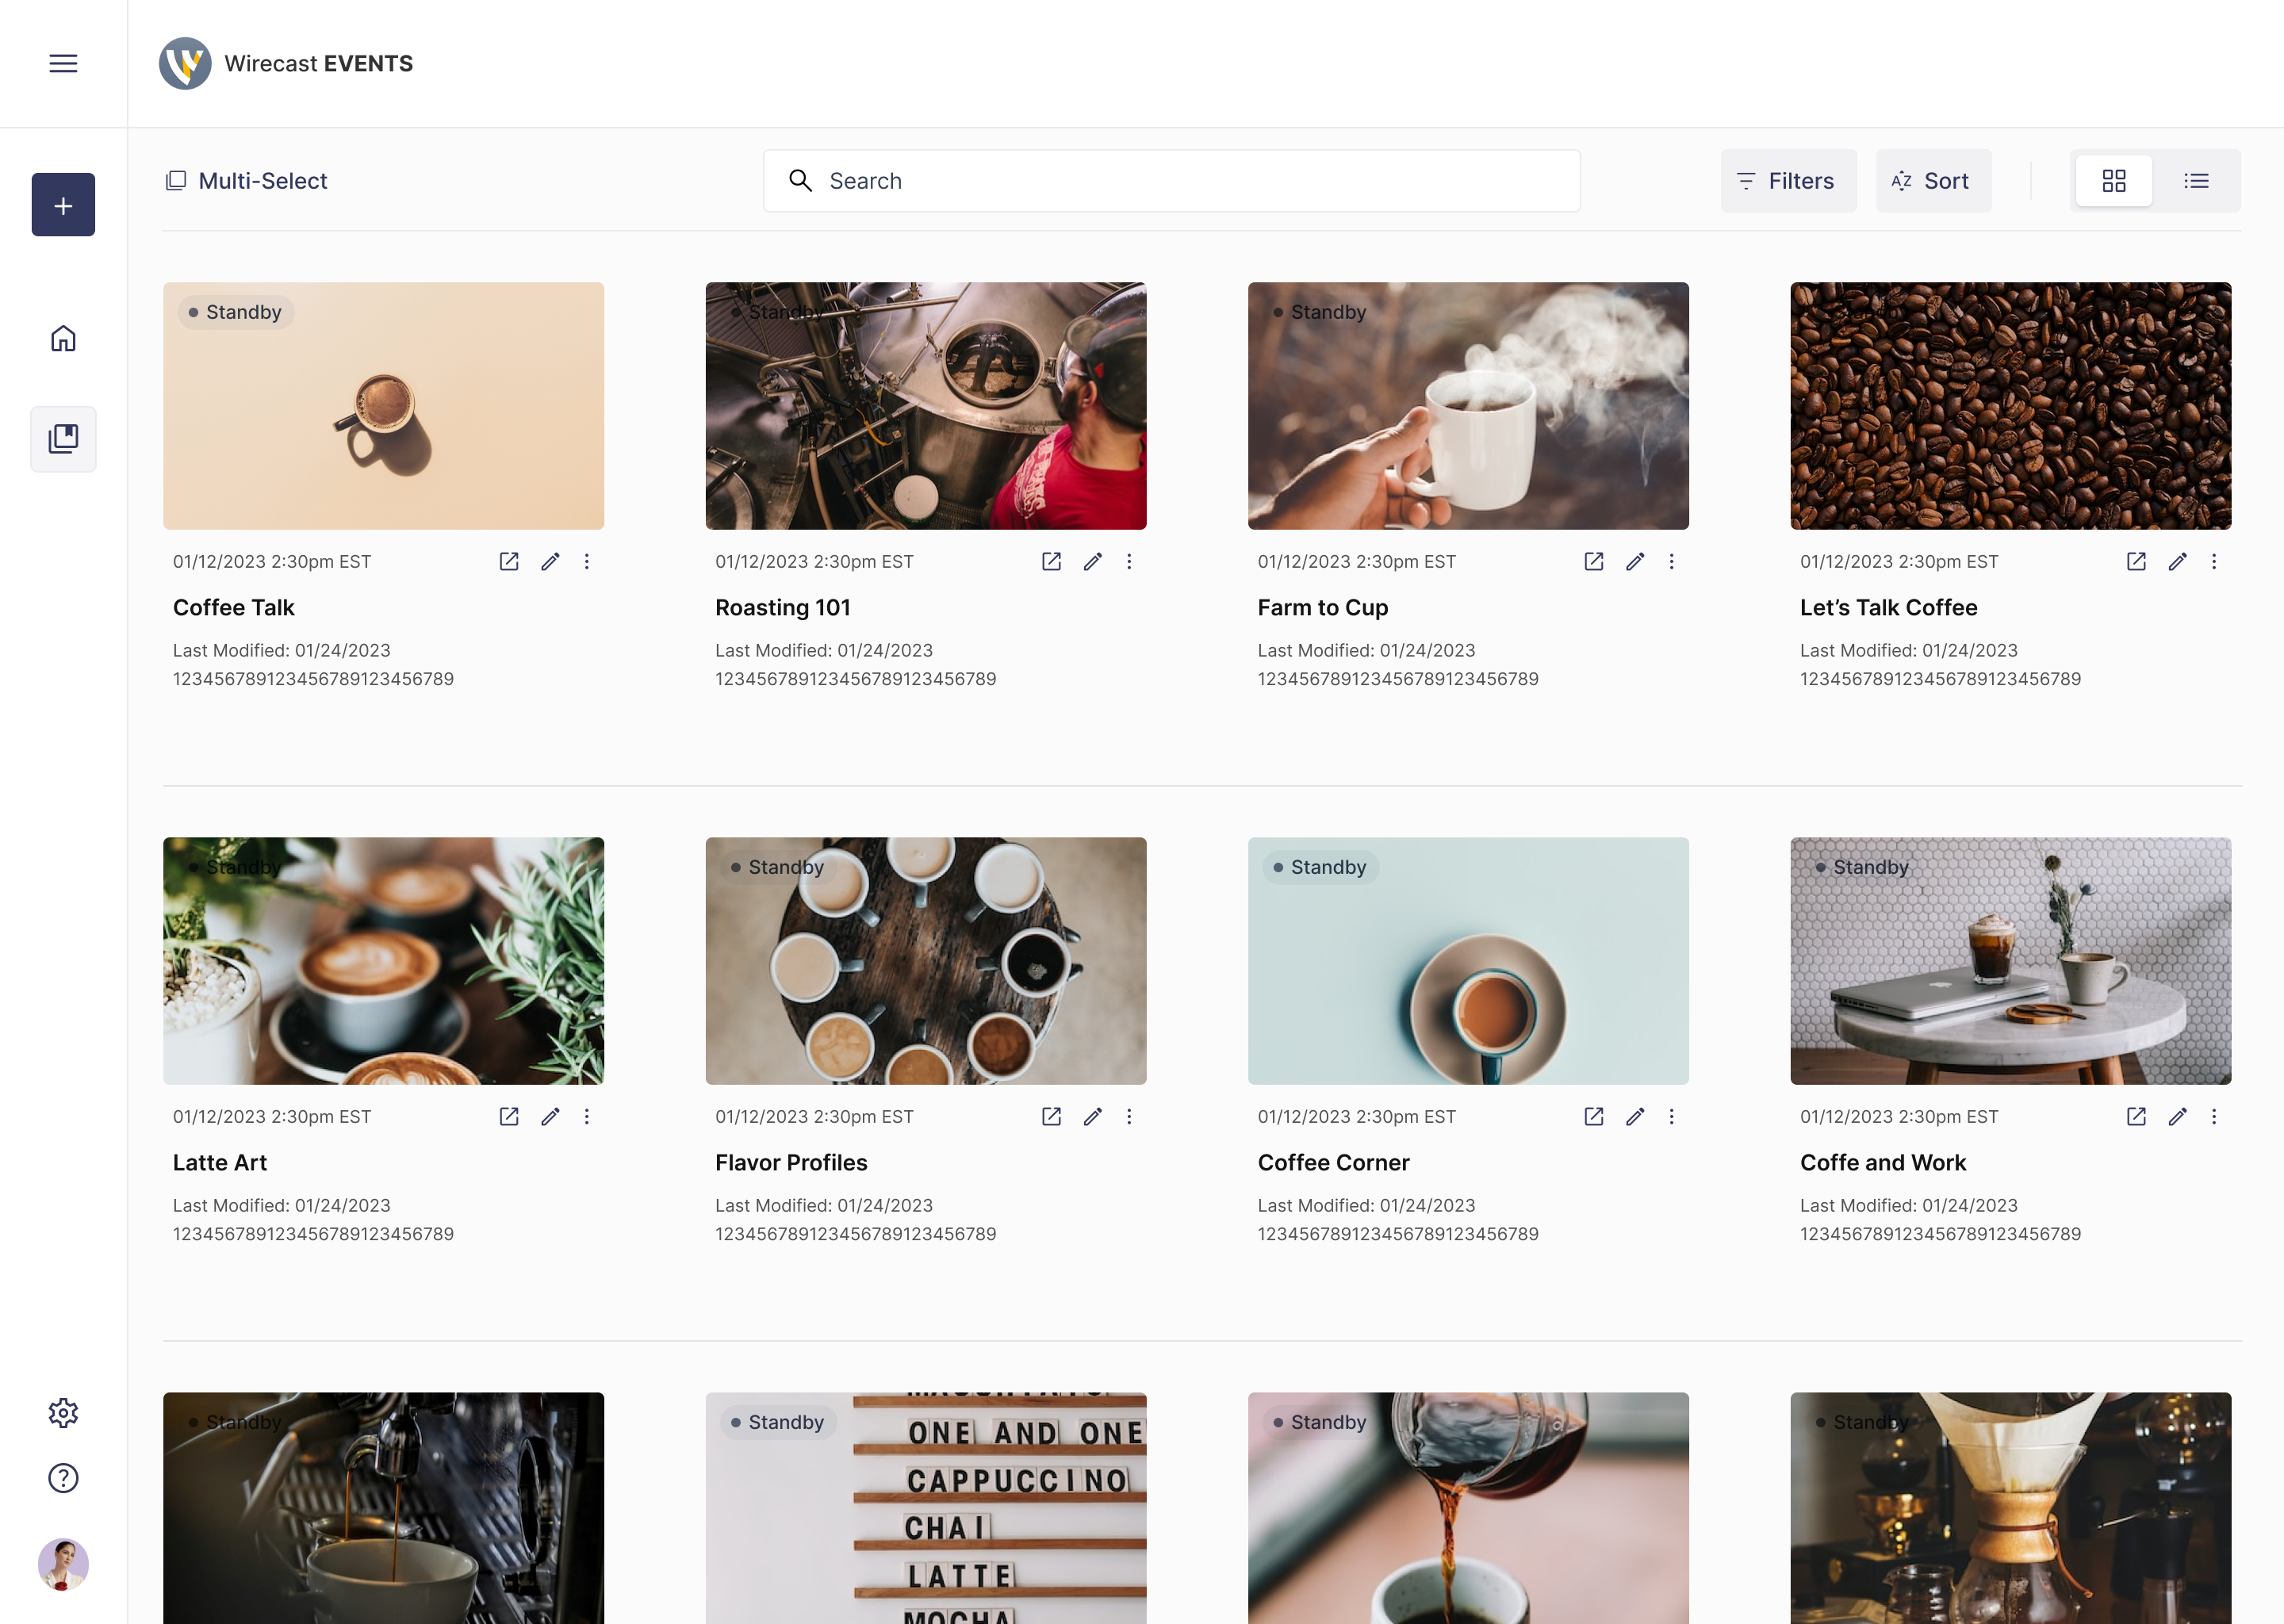Click the Latte Art title
This screenshot has width=2284, height=1624.
220,1162
